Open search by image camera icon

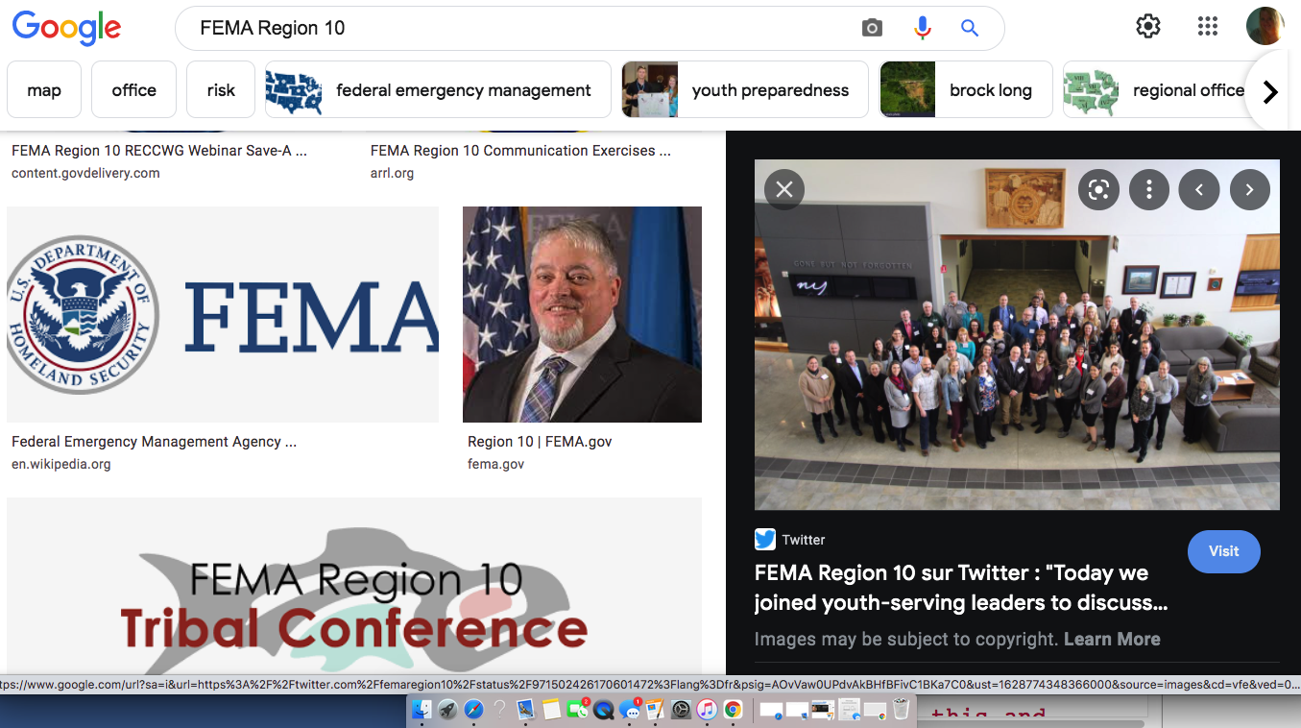pos(872,28)
